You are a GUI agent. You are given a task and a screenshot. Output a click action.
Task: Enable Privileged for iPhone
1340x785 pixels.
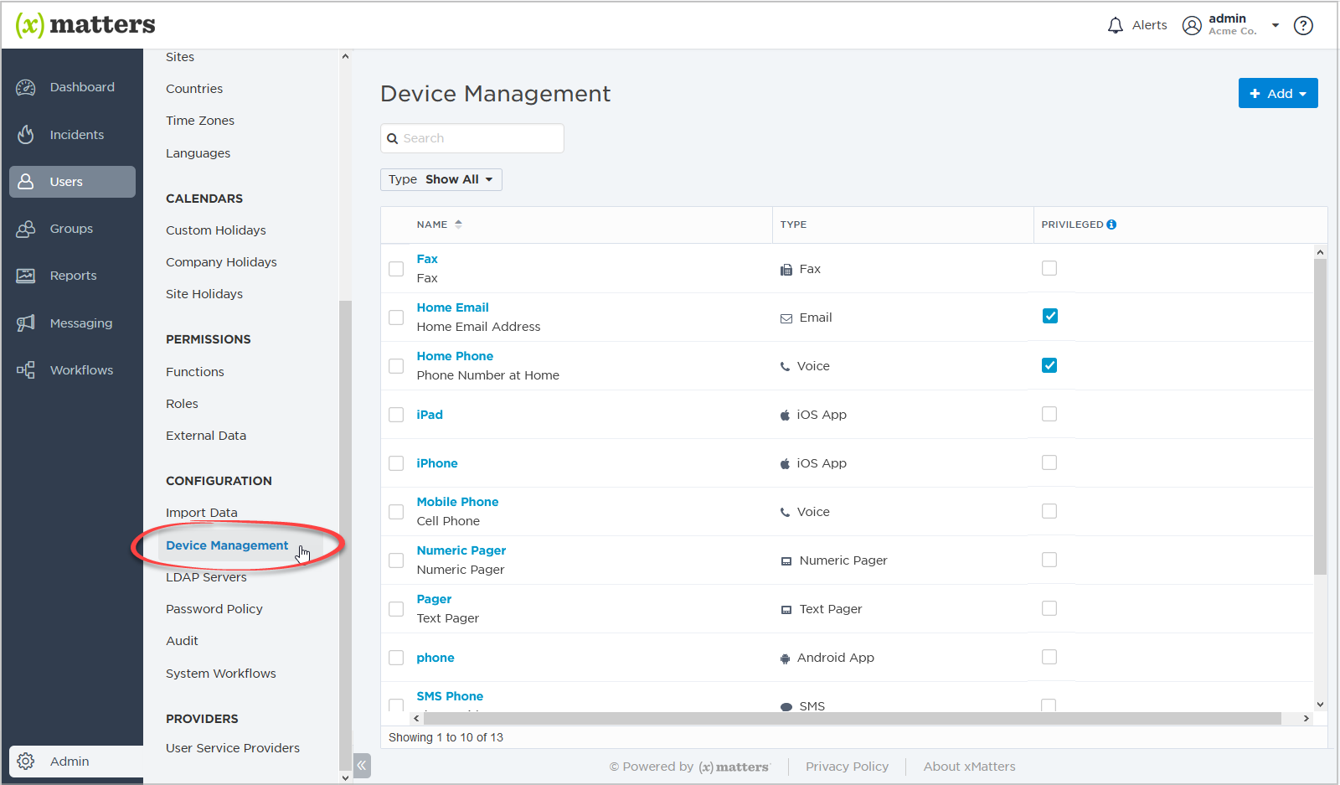[1049, 462]
